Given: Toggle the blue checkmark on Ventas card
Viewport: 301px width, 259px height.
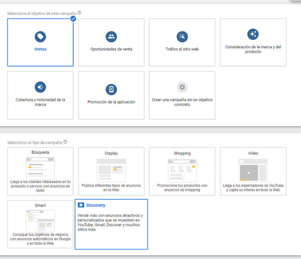Looking at the screenshot, I should 73,18.
